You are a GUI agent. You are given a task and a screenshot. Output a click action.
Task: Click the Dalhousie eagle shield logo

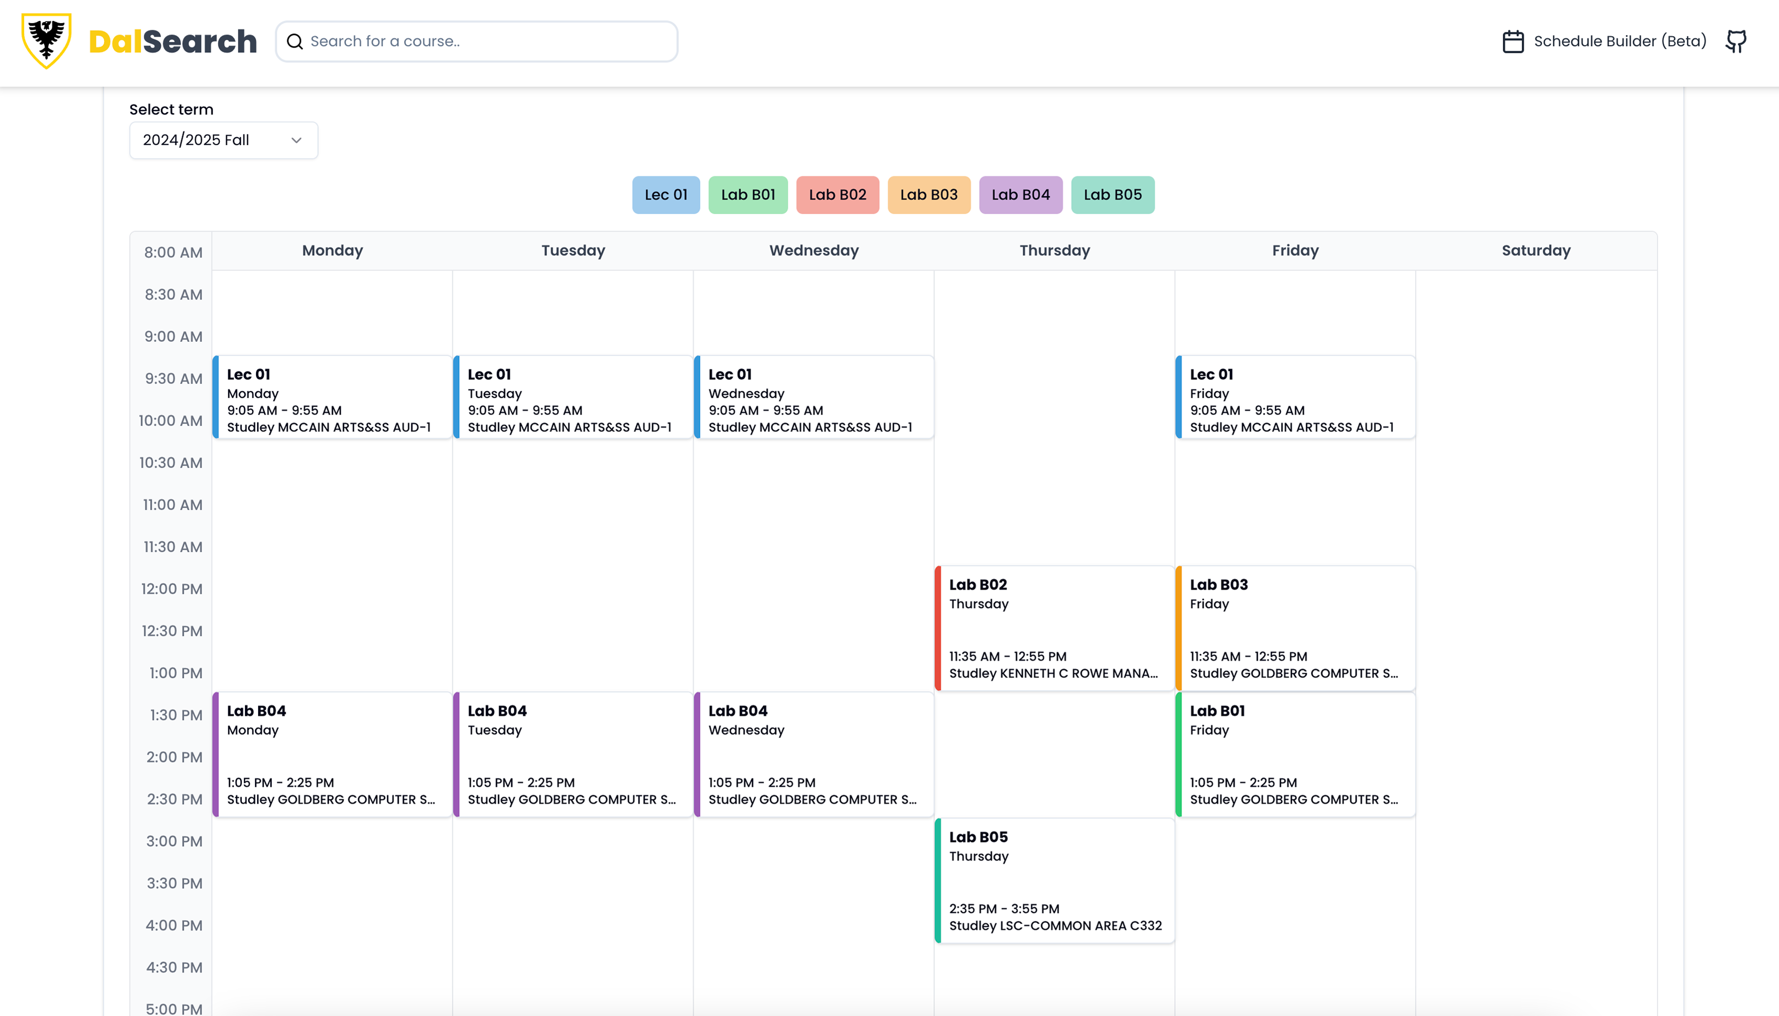click(46, 40)
